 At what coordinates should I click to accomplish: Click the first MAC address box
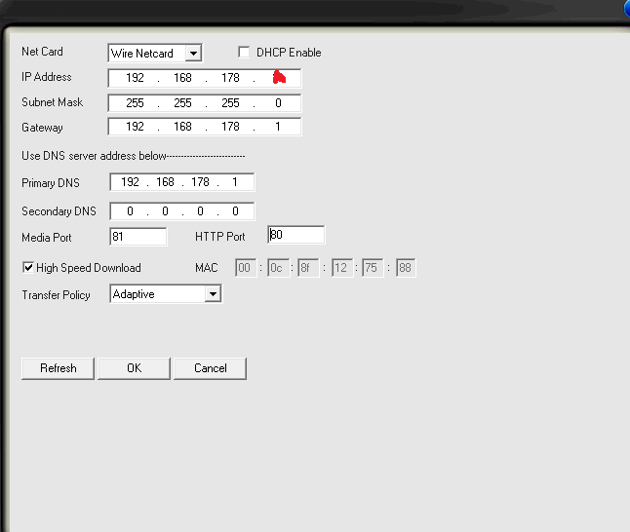245,268
